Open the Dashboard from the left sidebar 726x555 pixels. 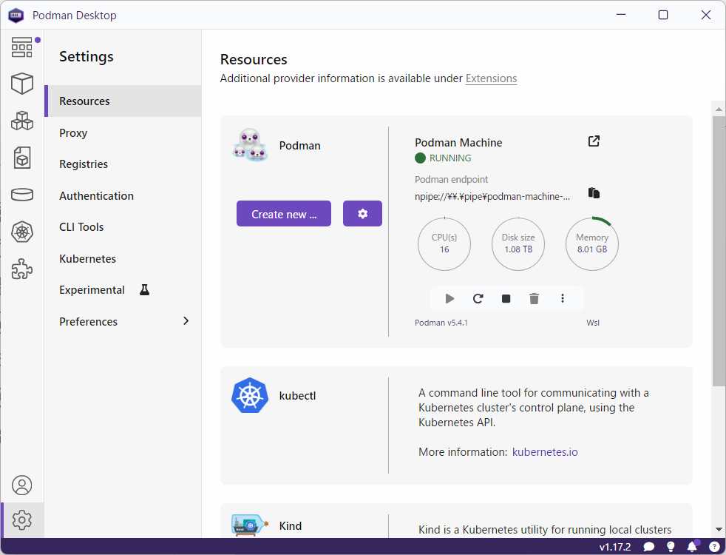tap(22, 47)
